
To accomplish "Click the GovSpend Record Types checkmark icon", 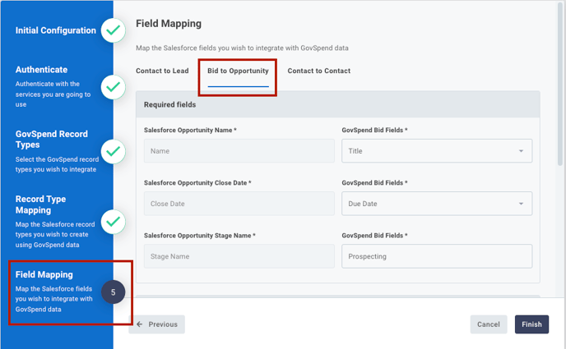I will click(x=113, y=152).
